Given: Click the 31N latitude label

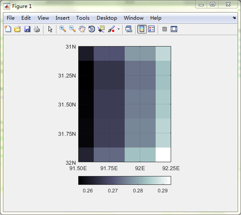Looking at the screenshot, I should pyautogui.click(x=71, y=47).
